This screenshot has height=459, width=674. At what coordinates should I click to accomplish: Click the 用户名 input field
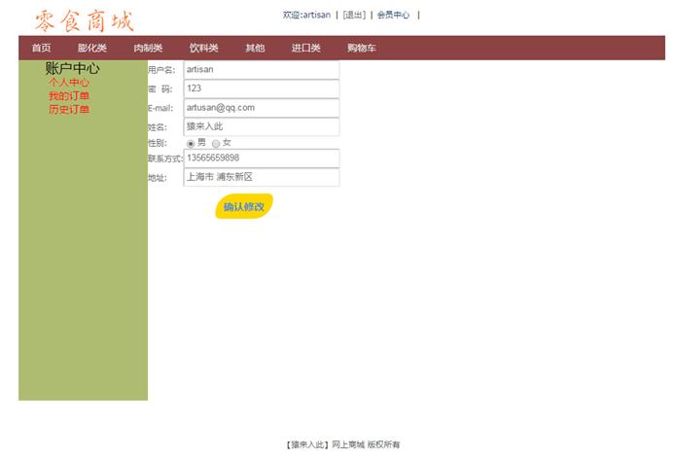(261, 70)
